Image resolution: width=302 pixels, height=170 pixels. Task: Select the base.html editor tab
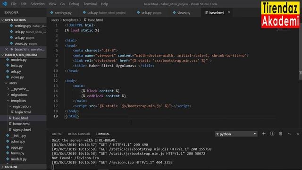(x=217, y=13)
